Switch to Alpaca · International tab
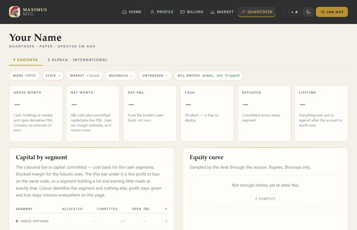 (x=78, y=60)
